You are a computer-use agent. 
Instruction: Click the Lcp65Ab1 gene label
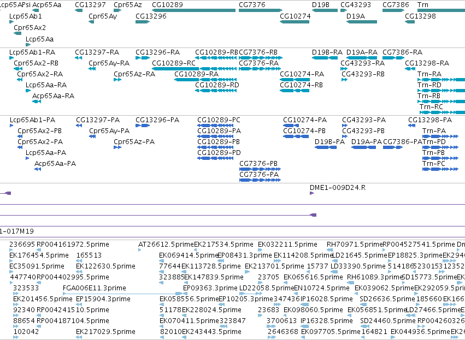coord(26,16)
